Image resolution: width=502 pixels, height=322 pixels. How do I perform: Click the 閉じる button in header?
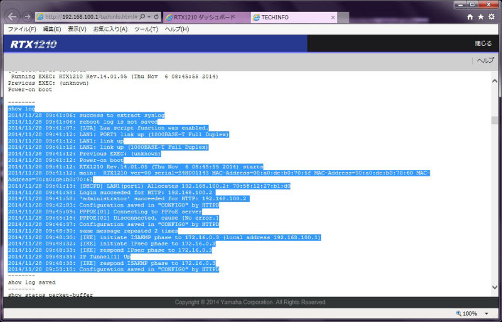[x=483, y=44]
